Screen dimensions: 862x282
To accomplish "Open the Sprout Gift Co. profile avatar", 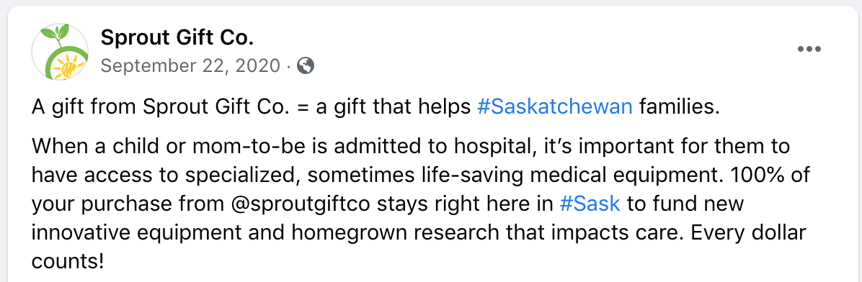I will [60, 52].
